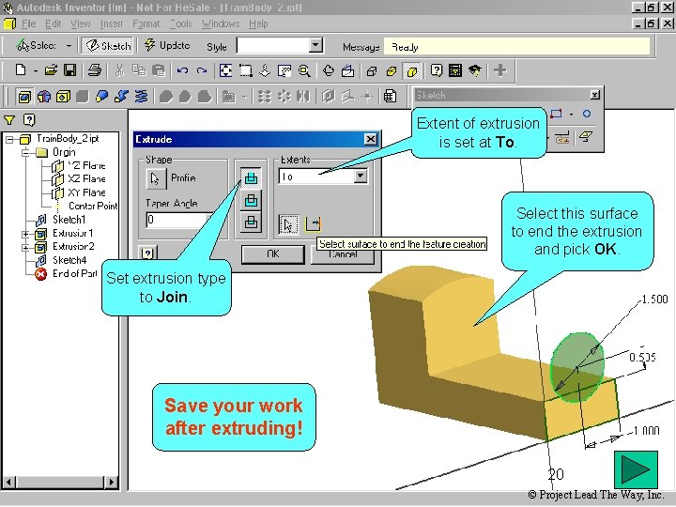This screenshot has width=676, height=507.
Task: Click the Circle tool in Sketch panel
Action: [x=586, y=114]
